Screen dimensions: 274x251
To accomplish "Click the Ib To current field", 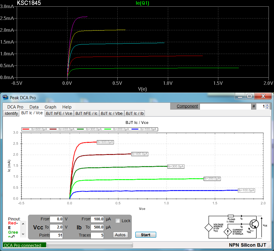I will tap(97, 227).
